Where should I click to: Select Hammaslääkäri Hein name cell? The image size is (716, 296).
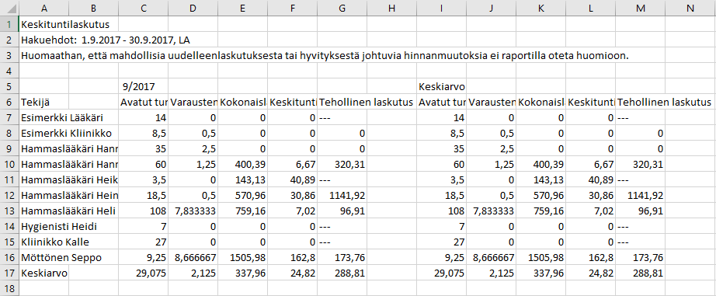(69, 196)
